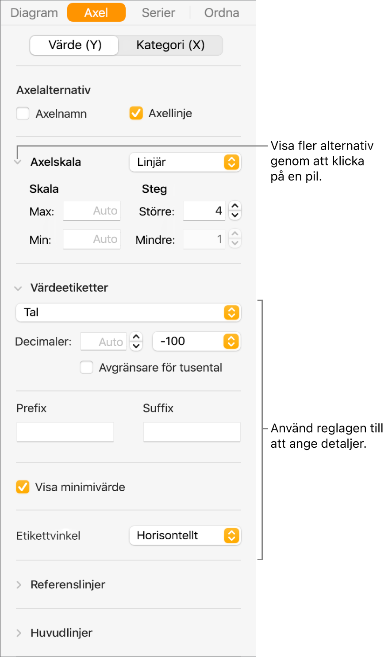Expand the Huvudlinjer section
The image size is (392, 657).
[x=19, y=633]
